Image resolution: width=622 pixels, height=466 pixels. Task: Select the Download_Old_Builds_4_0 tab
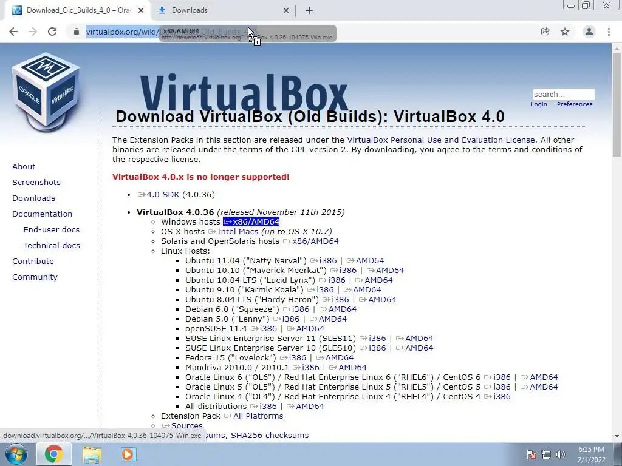(77, 10)
